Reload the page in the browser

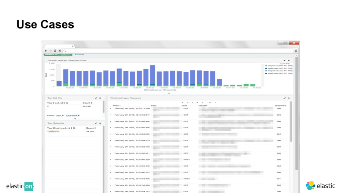click(x=55, y=51)
